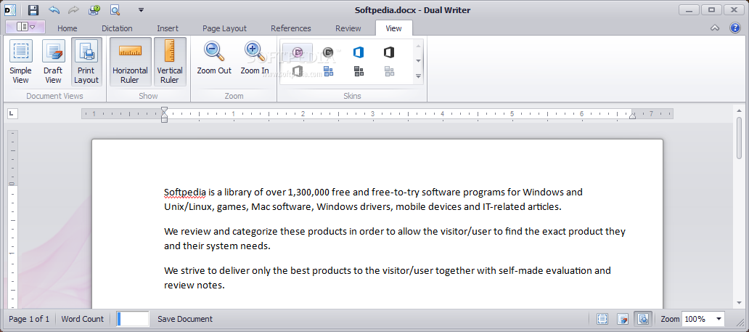Image resolution: width=749 pixels, height=332 pixels.
Task: Switch to Simple View from status bar icon
Action: 602,319
